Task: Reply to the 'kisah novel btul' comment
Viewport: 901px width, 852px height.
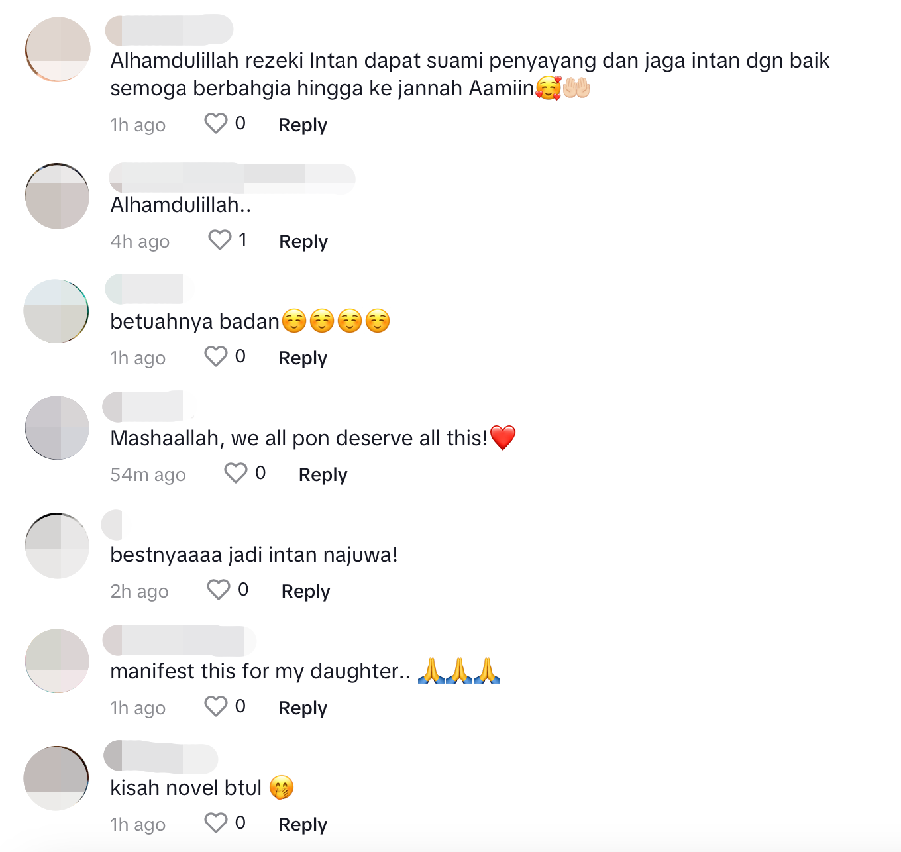Action: (x=303, y=824)
